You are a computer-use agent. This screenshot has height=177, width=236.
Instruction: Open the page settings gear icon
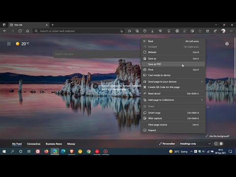point(227,44)
